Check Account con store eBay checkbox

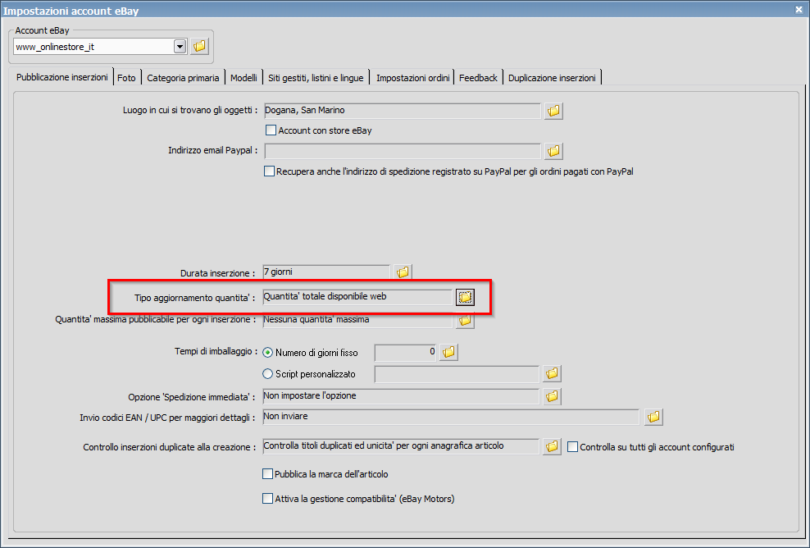tap(271, 130)
